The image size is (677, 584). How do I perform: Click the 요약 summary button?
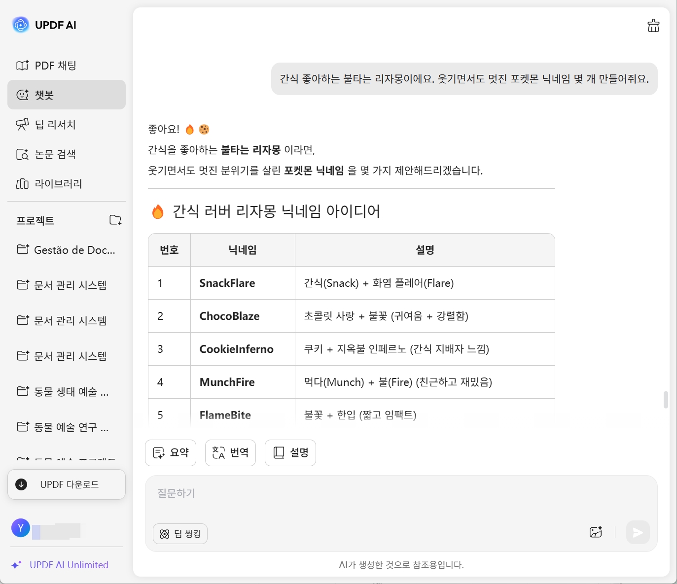click(171, 452)
